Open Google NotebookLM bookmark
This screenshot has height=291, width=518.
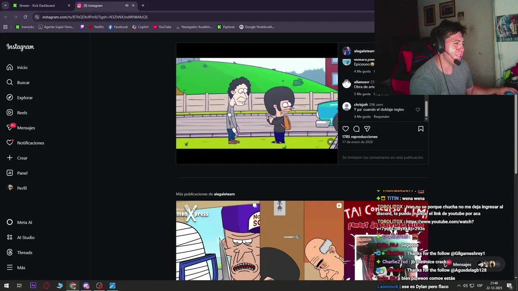[x=257, y=27]
